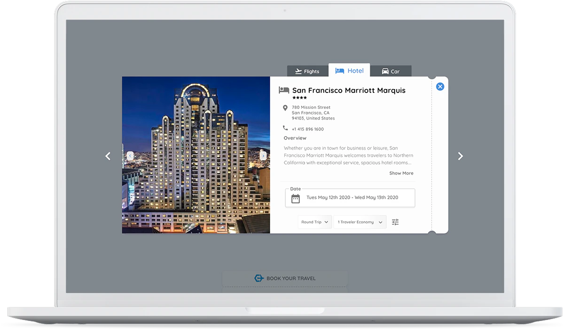Click the Book Your Travel button
The image size is (564, 330).
285,278
